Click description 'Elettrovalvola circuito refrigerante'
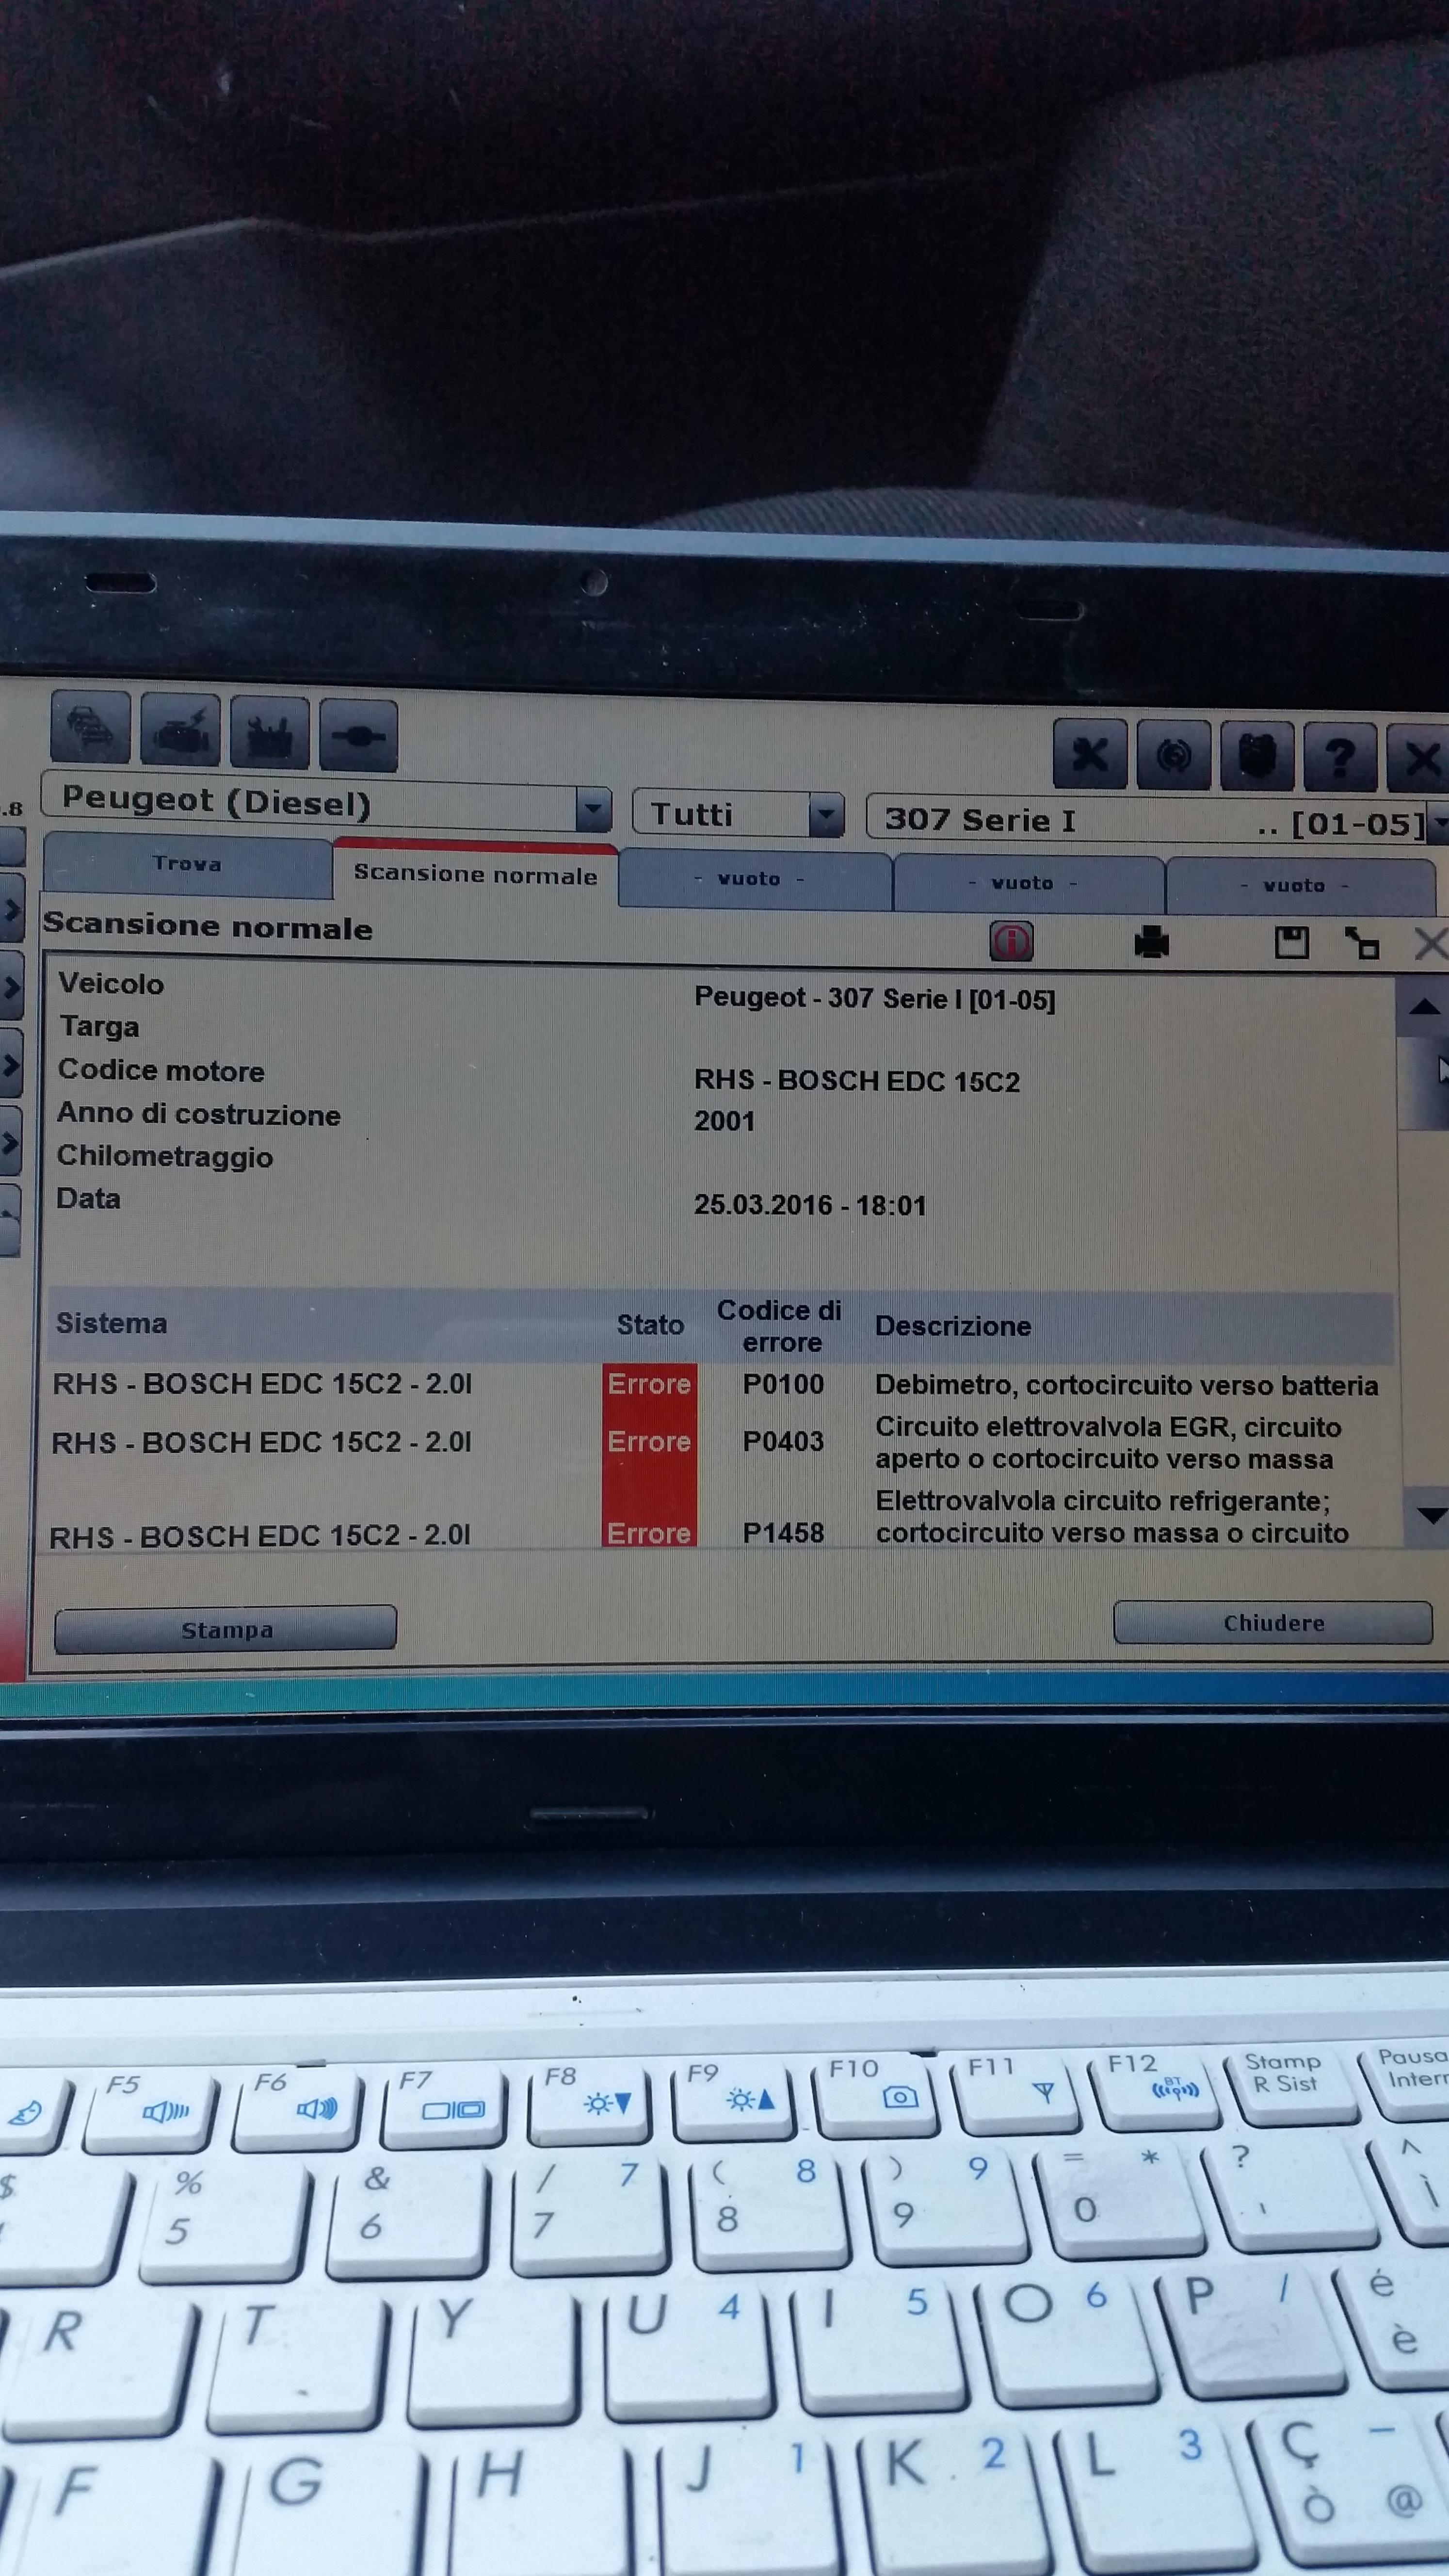This screenshot has height=2576, width=1449. [1112, 1517]
